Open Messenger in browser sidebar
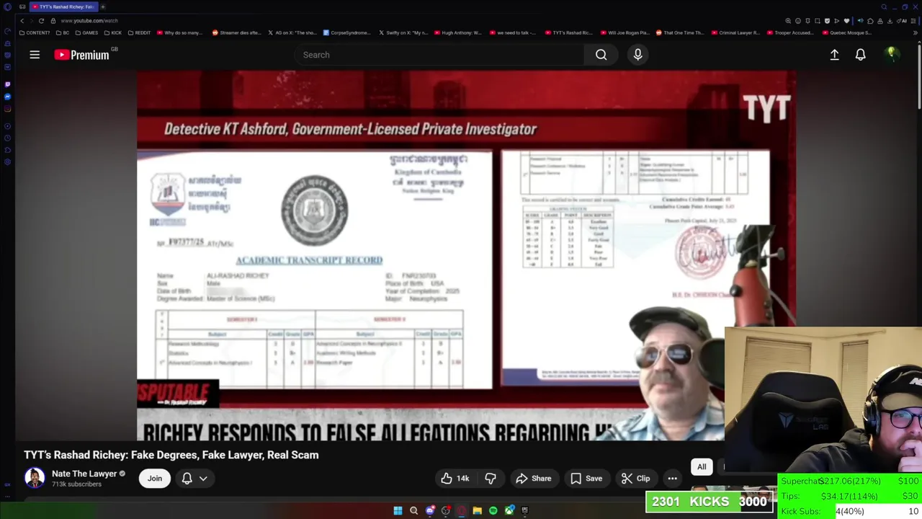This screenshot has height=519, width=922. tap(7, 97)
